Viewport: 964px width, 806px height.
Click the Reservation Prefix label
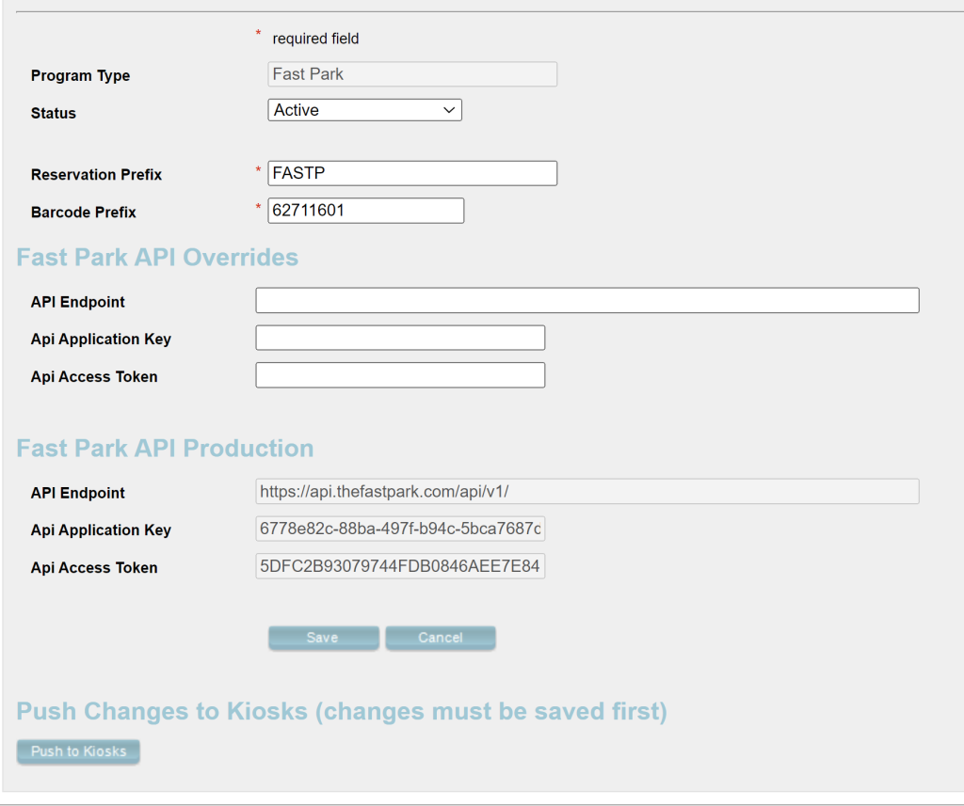pyautogui.click(x=97, y=175)
